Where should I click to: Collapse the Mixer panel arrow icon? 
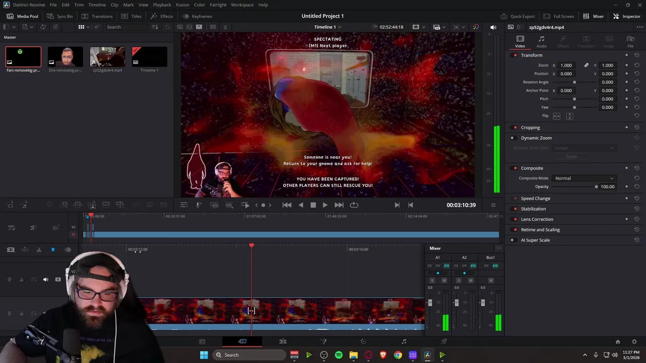tap(499, 248)
